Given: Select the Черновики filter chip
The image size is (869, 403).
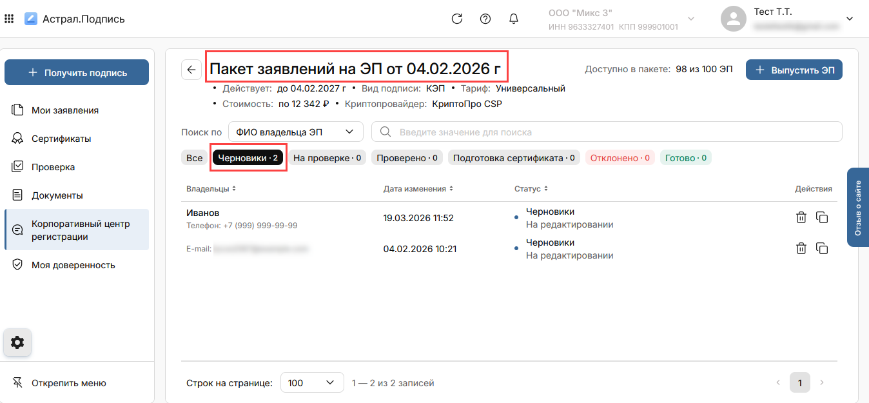Looking at the screenshot, I should tap(248, 158).
